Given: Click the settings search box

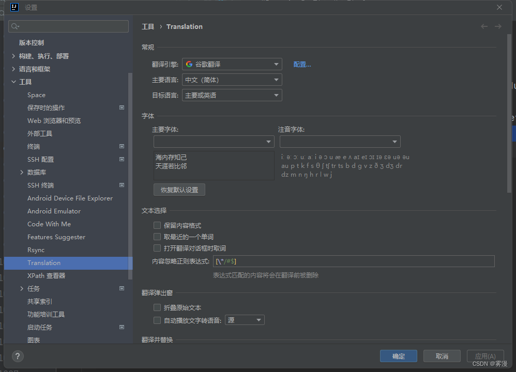Looking at the screenshot, I should (68, 26).
